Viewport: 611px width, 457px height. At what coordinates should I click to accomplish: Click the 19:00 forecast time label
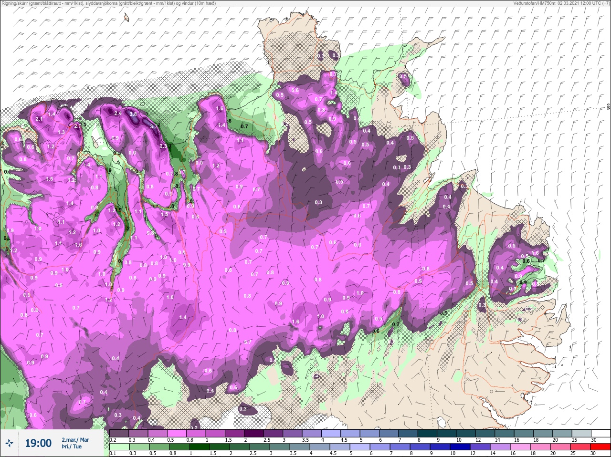(38, 443)
